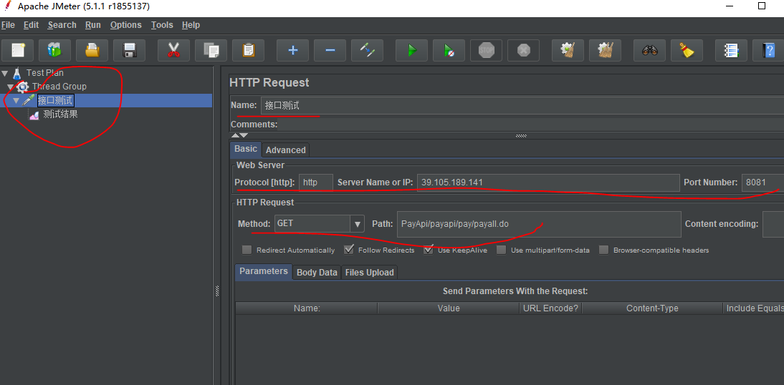The image size is (784, 385).
Task: Open the Edit menu
Action: [x=31, y=25]
